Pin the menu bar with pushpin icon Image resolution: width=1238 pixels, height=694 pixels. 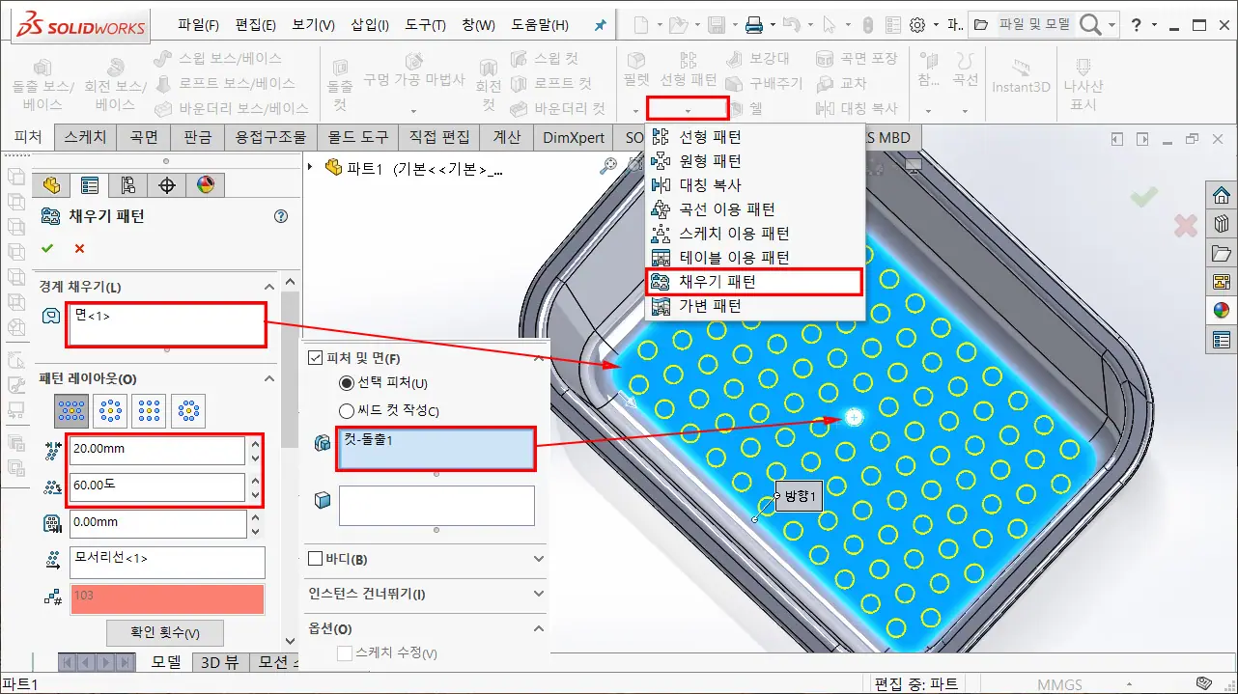pos(600,25)
